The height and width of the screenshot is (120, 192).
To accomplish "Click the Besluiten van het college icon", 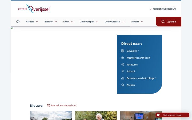I will [123, 78].
